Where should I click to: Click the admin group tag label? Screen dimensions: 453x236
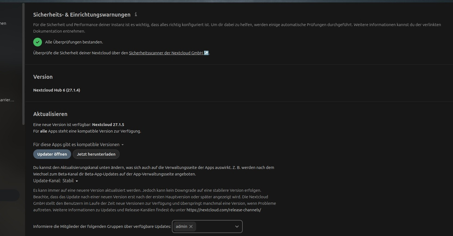point(181,226)
